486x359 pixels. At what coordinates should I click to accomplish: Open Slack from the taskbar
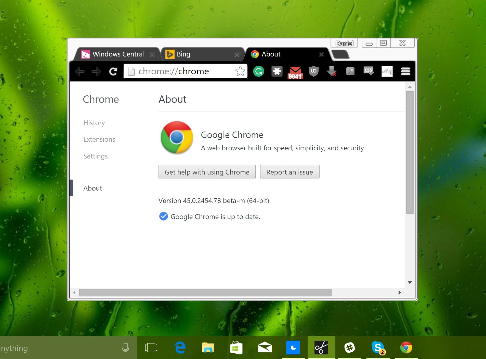(350, 348)
